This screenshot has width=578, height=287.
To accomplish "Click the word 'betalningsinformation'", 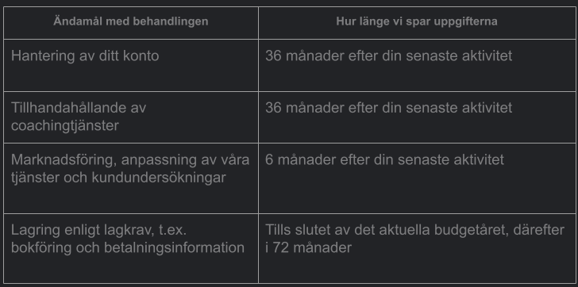I will (x=174, y=247).
